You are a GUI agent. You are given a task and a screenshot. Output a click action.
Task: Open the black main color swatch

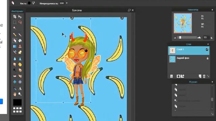pos(17,102)
